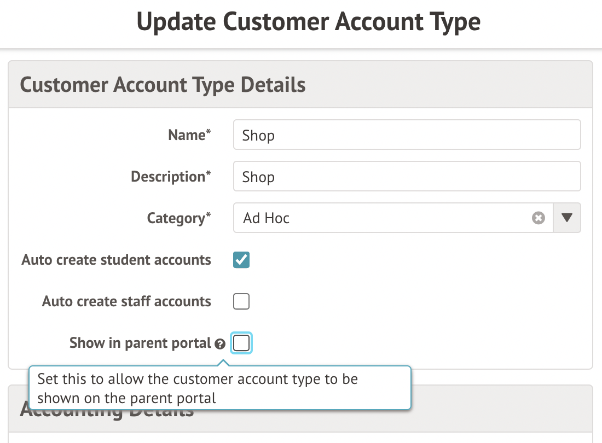Clear the Category selection using the x icon
The width and height of the screenshot is (602, 443).
[x=539, y=218]
